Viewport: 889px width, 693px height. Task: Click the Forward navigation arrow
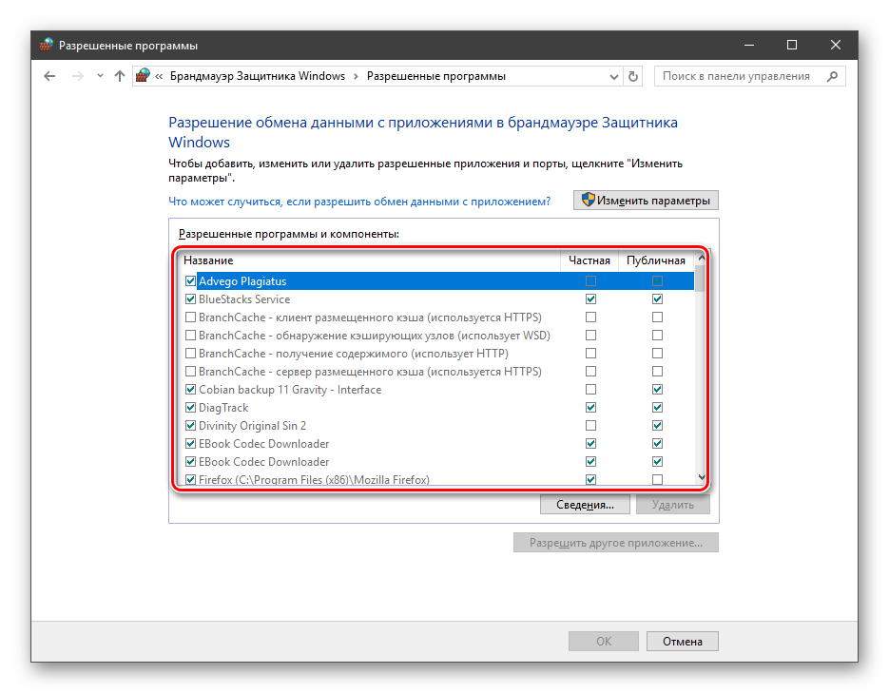[78, 76]
